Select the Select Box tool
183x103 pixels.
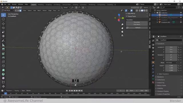3,15
